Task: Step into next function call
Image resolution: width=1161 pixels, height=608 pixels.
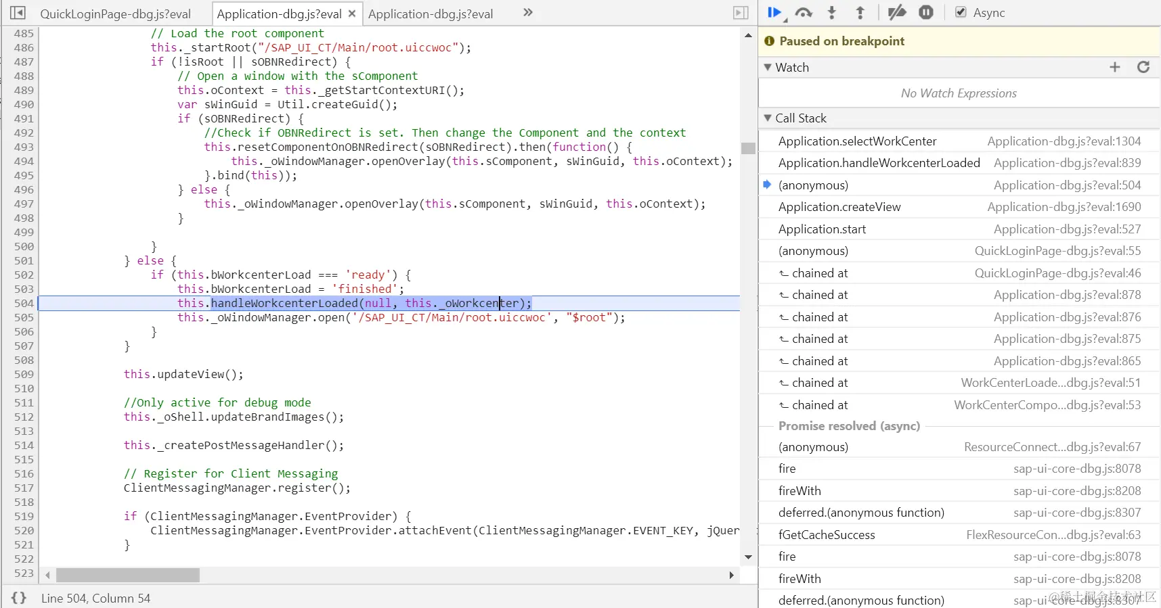Action: point(832,13)
